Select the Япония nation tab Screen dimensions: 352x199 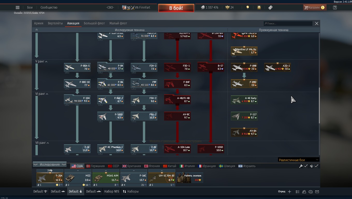(152, 166)
